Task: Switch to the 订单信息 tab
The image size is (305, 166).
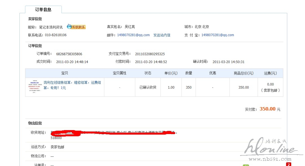Action: click(x=43, y=10)
